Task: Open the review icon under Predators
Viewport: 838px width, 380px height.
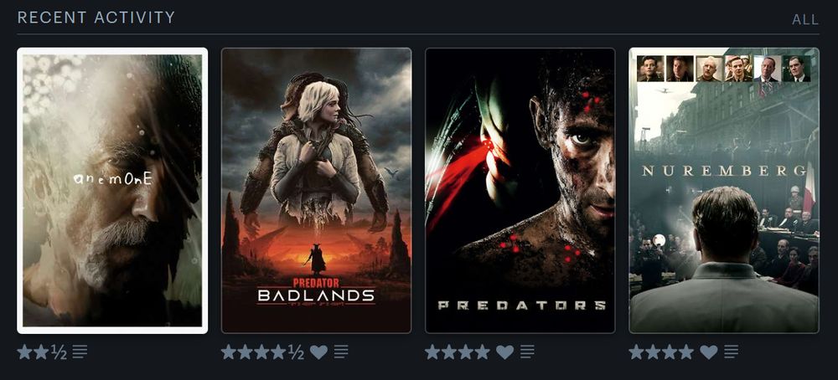Action: tap(527, 352)
